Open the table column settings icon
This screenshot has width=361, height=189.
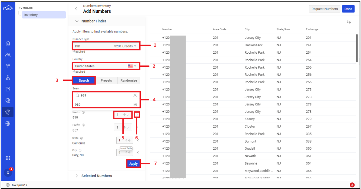349,22
